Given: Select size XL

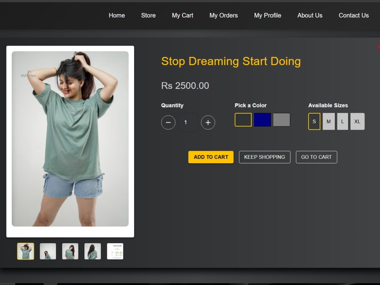Looking at the screenshot, I should 357,122.
